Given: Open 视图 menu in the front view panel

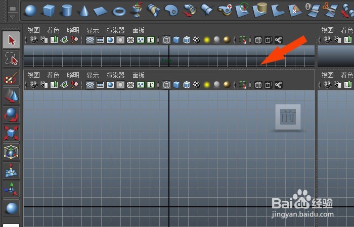Looking at the screenshot, I should [x=34, y=75].
